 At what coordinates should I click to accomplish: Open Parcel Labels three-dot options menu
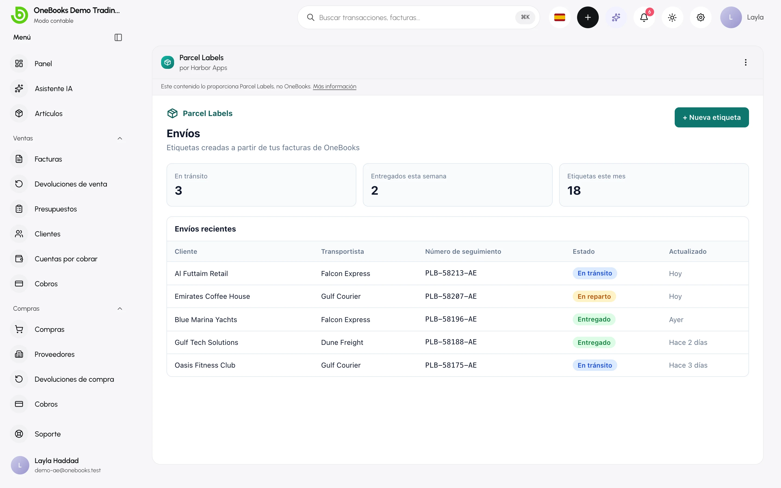coord(745,62)
